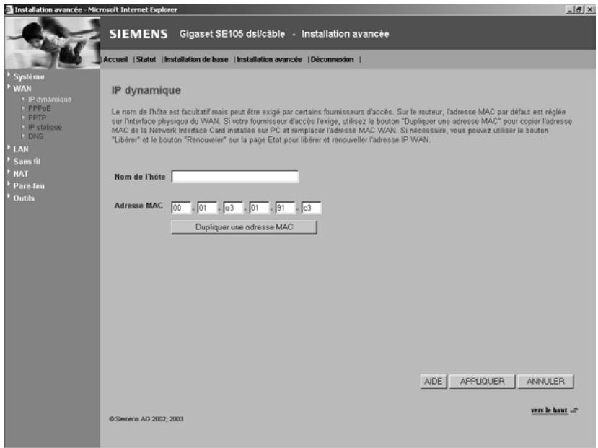Click the Internet Explorer title bar icon
The image size is (598, 448).
click(x=9, y=9)
